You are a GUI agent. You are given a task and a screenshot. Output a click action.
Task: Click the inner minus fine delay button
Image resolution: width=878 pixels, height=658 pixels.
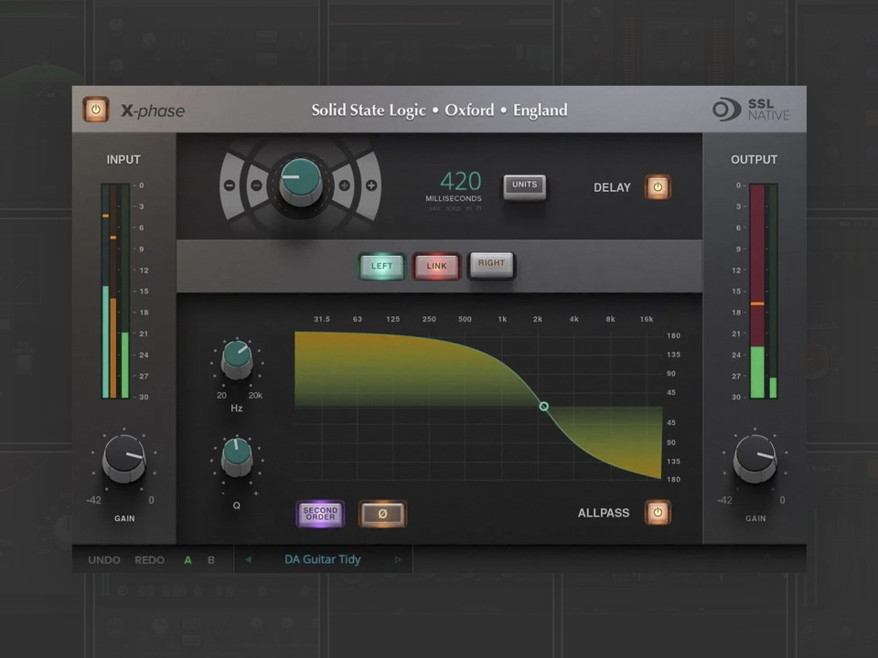pyautogui.click(x=256, y=186)
